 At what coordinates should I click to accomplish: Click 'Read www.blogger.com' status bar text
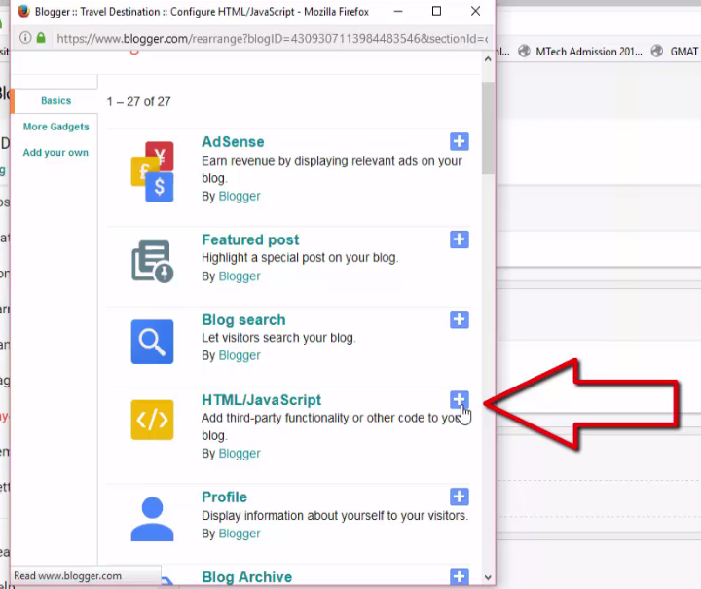point(67,575)
